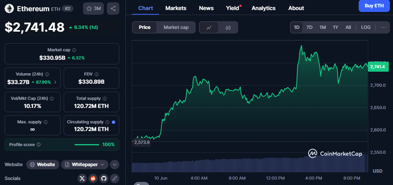Toggle LOG scale on chart
This screenshot has height=185, width=393.
point(366,27)
